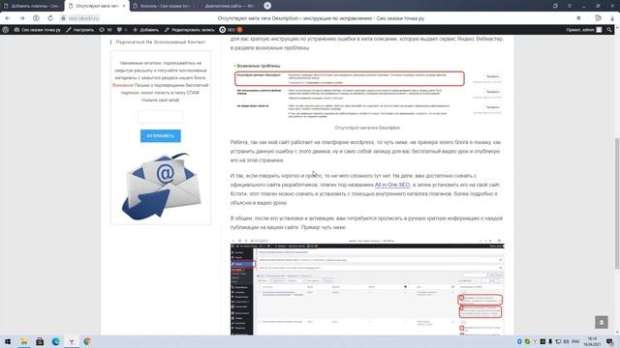This screenshot has height=348, width=620.
Task: Click the microphone icon in system tray
Action: tap(550, 341)
